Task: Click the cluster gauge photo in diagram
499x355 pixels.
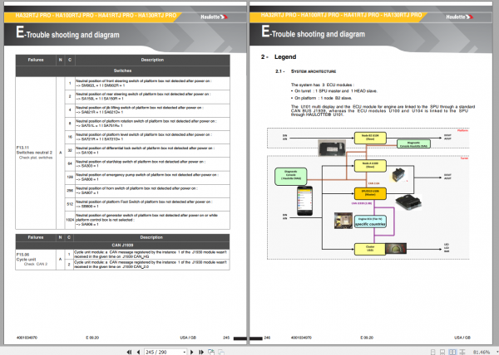Action: (x=396, y=249)
